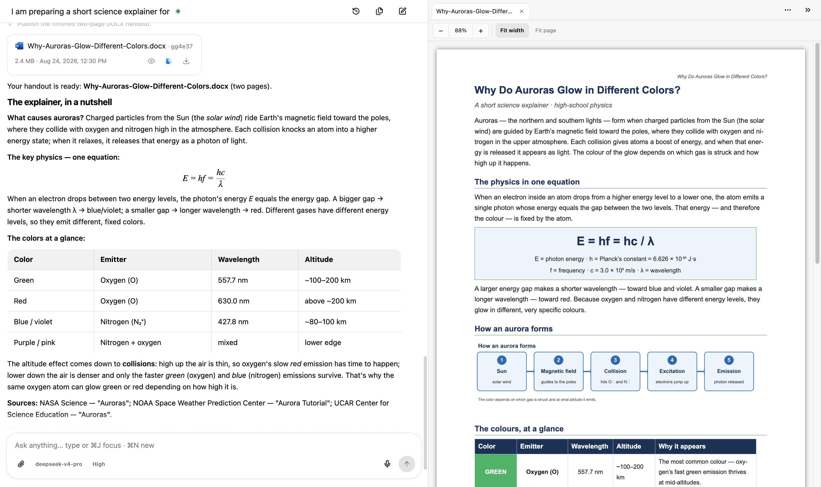Click the Word file icon in attachment card
The image size is (821, 487).
[x=19, y=46]
